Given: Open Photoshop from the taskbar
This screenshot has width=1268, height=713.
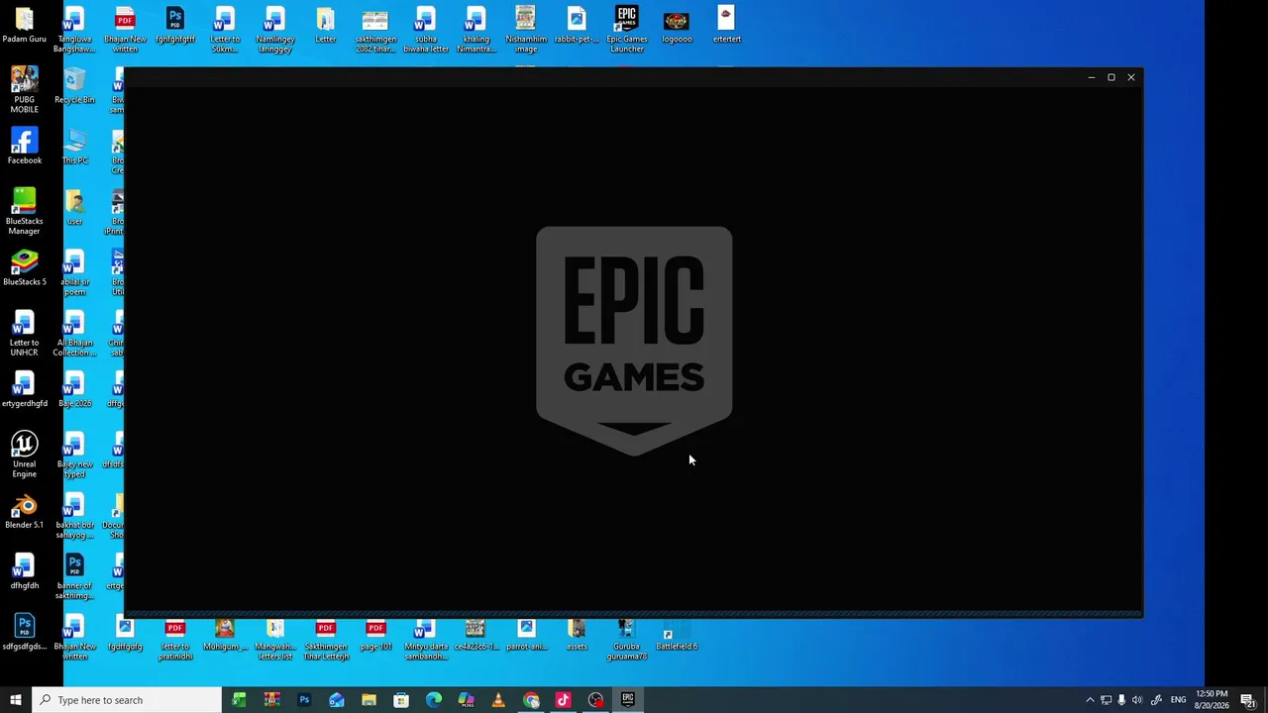Looking at the screenshot, I should click(x=304, y=700).
